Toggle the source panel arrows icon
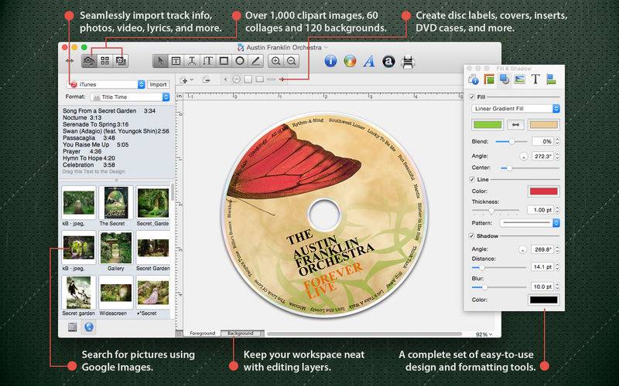This screenshot has width=619, height=386. coord(70,61)
